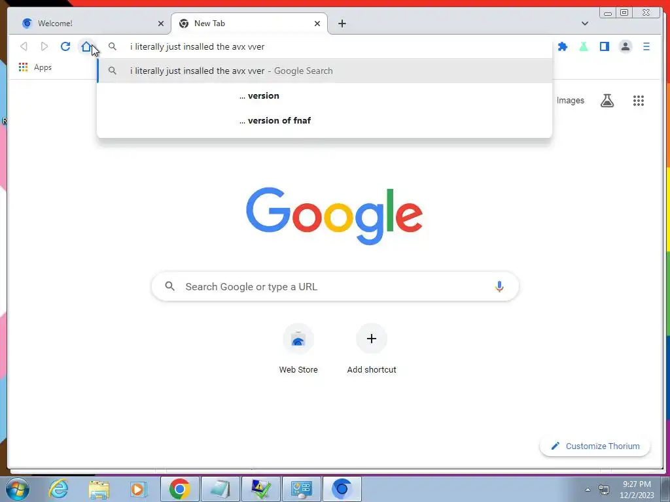Launch Internet Explorer from the taskbar
The height and width of the screenshot is (502, 670).
click(58, 489)
